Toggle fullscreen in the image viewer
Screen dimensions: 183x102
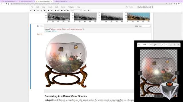tap(162, 45)
